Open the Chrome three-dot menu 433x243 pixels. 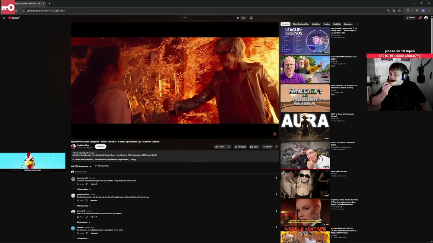coord(429,10)
